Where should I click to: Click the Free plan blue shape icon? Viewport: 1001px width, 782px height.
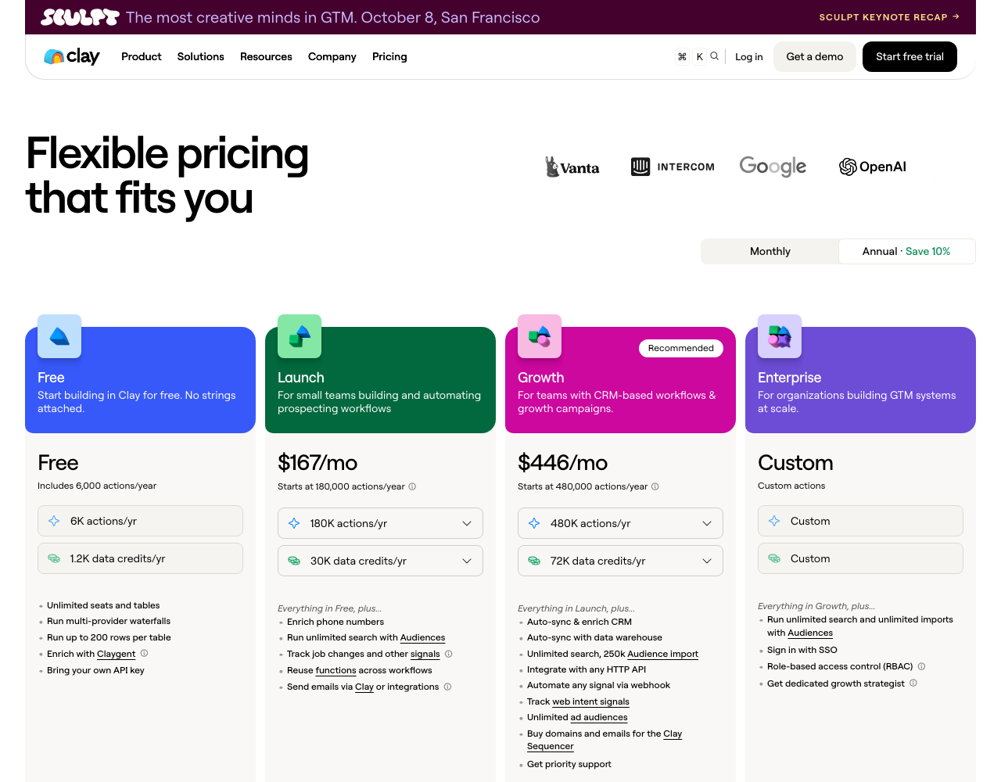coord(59,336)
